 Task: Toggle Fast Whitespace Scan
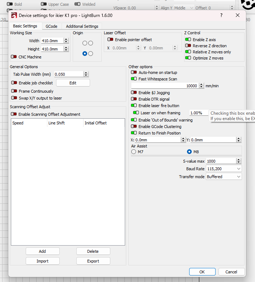coord(134,79)
